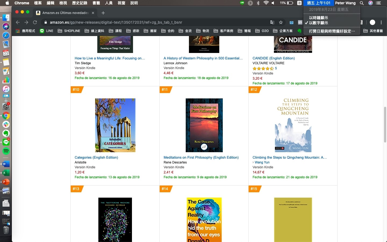Open Finder from the Dock
The width and height of the screenshot is (387, 242).
point(6,18)
